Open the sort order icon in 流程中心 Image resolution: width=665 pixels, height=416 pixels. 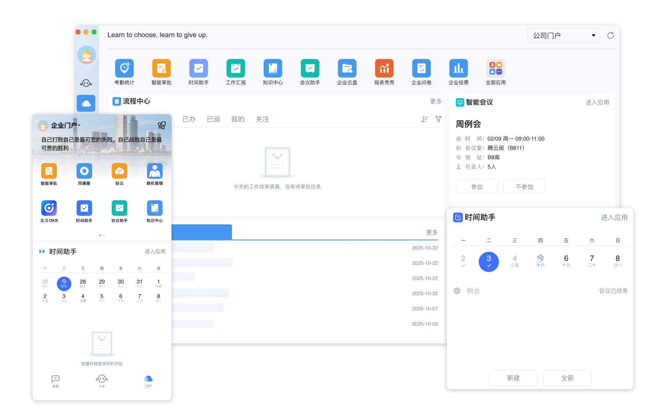424,119
